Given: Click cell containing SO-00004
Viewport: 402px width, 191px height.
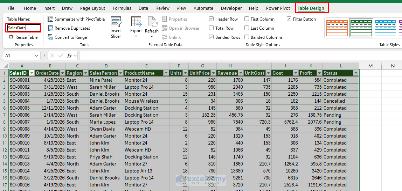Looking at the screenshot, I should click(22, 101).
